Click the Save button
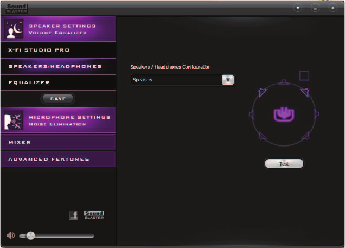The width and height of the screenshot is (345, 248). point(58,99)
